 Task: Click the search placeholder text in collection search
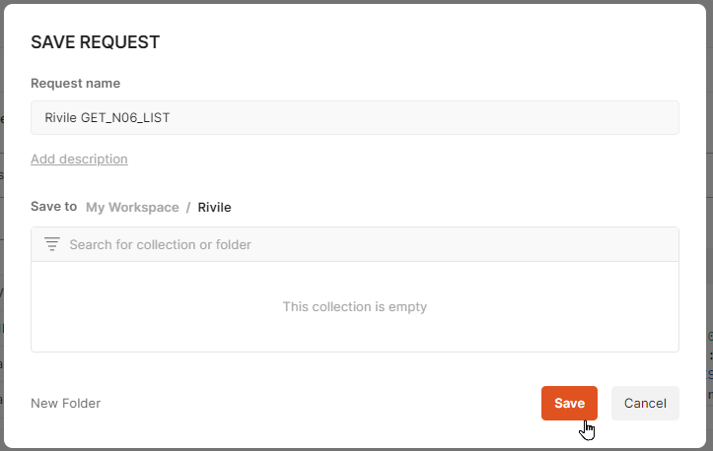(160, 244)
